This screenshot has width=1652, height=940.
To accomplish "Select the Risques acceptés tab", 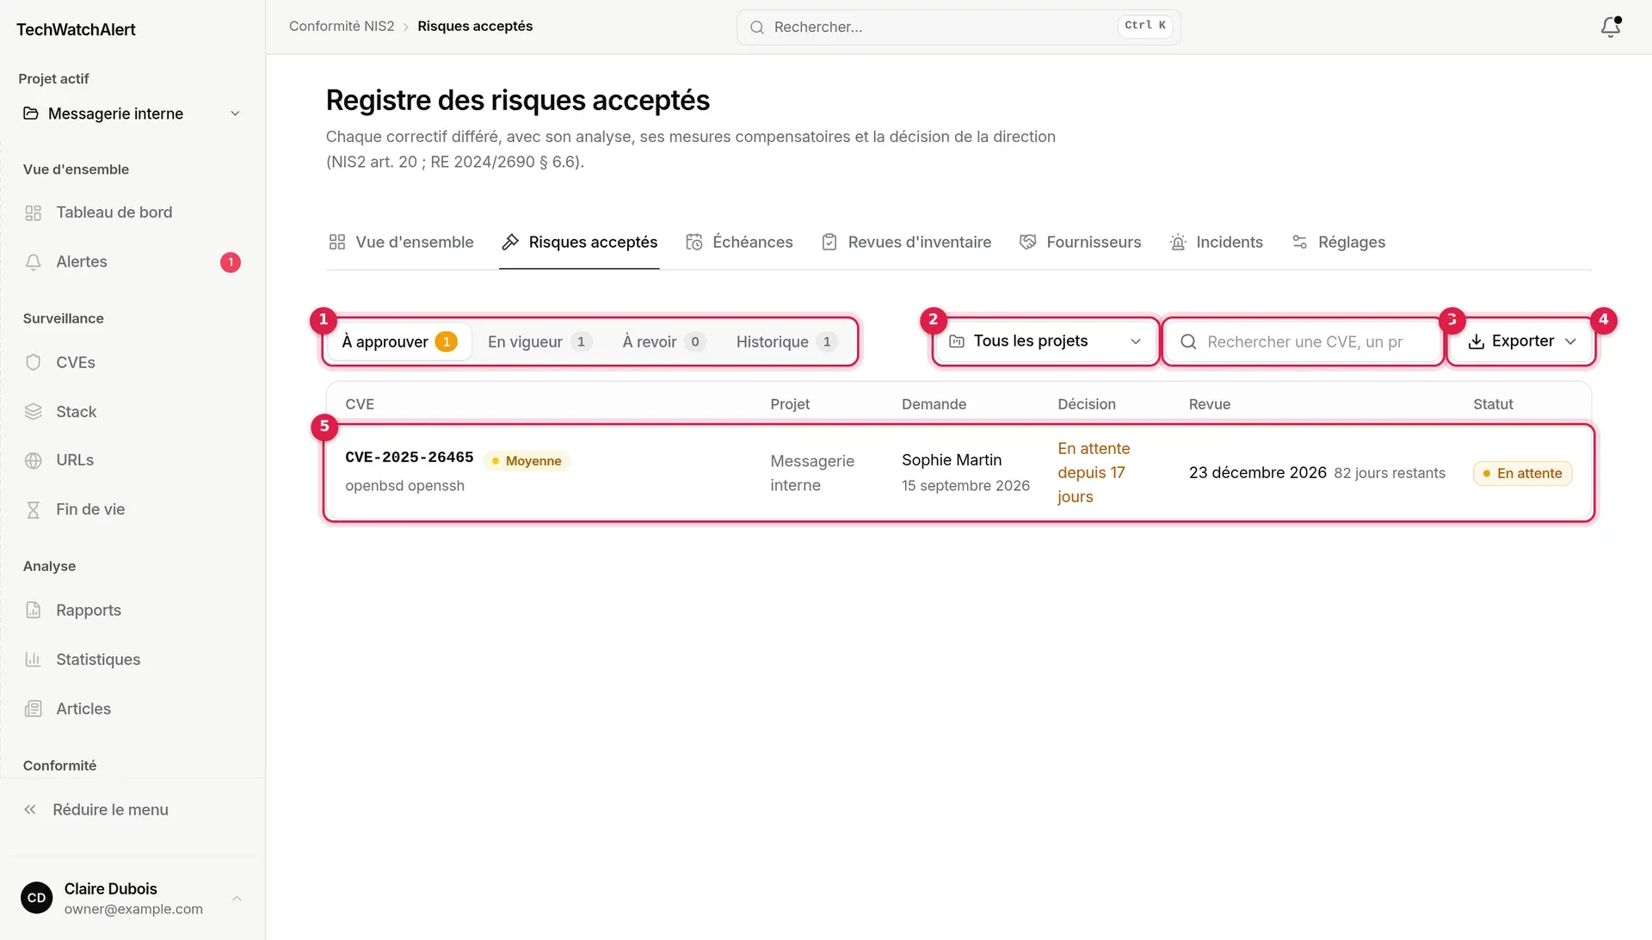I will coord(579,242).
